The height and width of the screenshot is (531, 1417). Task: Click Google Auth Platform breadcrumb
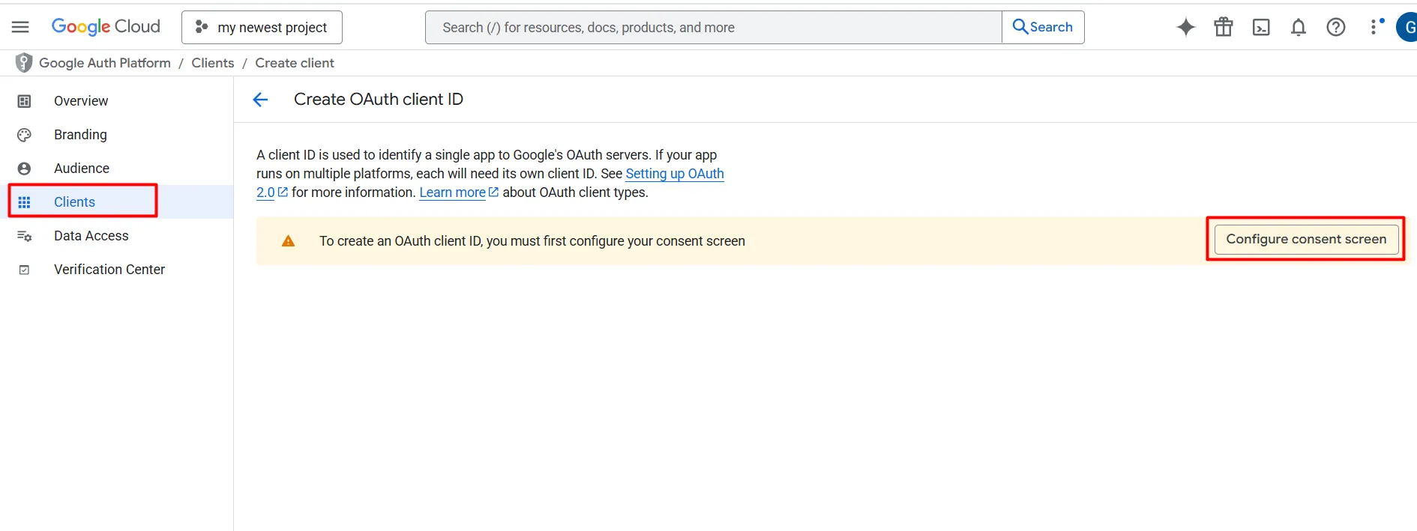105,63
